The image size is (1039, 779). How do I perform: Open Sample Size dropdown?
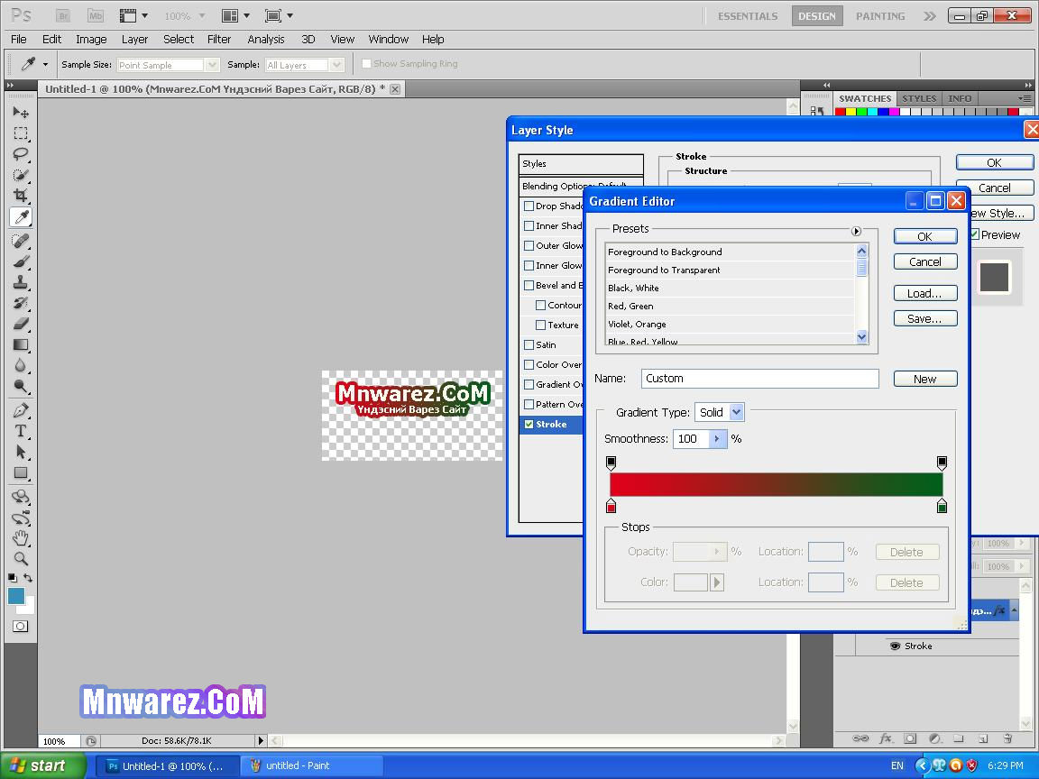point(212,65)
